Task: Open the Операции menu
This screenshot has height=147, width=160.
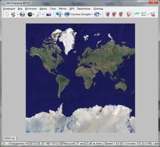Action: point(9,9)
